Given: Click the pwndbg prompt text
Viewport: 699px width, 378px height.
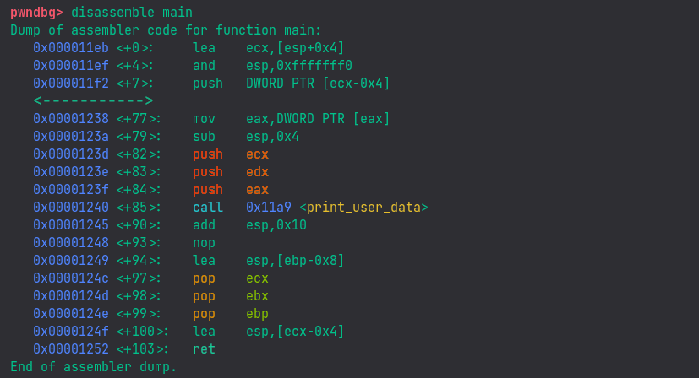Looking at the screenshot, I should (36, 13).
